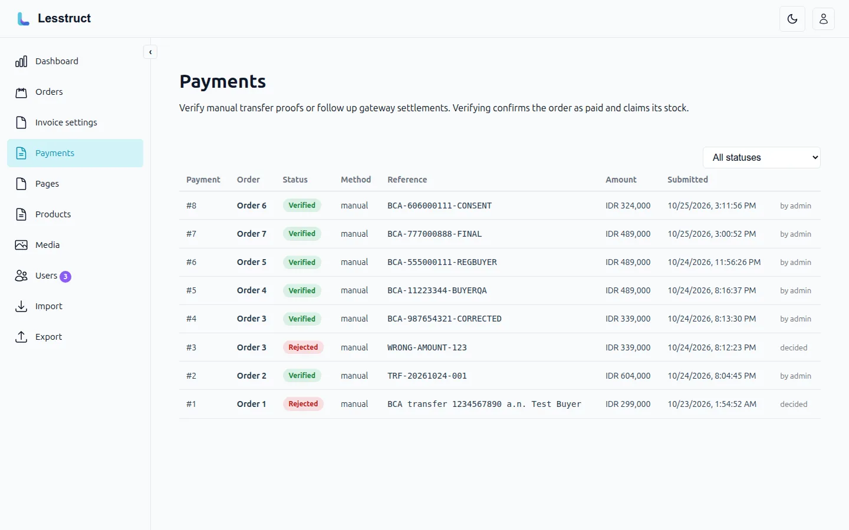Click the Lesstruct logo icon
This screenshot has width=849, height=530.
coord(23,19)
